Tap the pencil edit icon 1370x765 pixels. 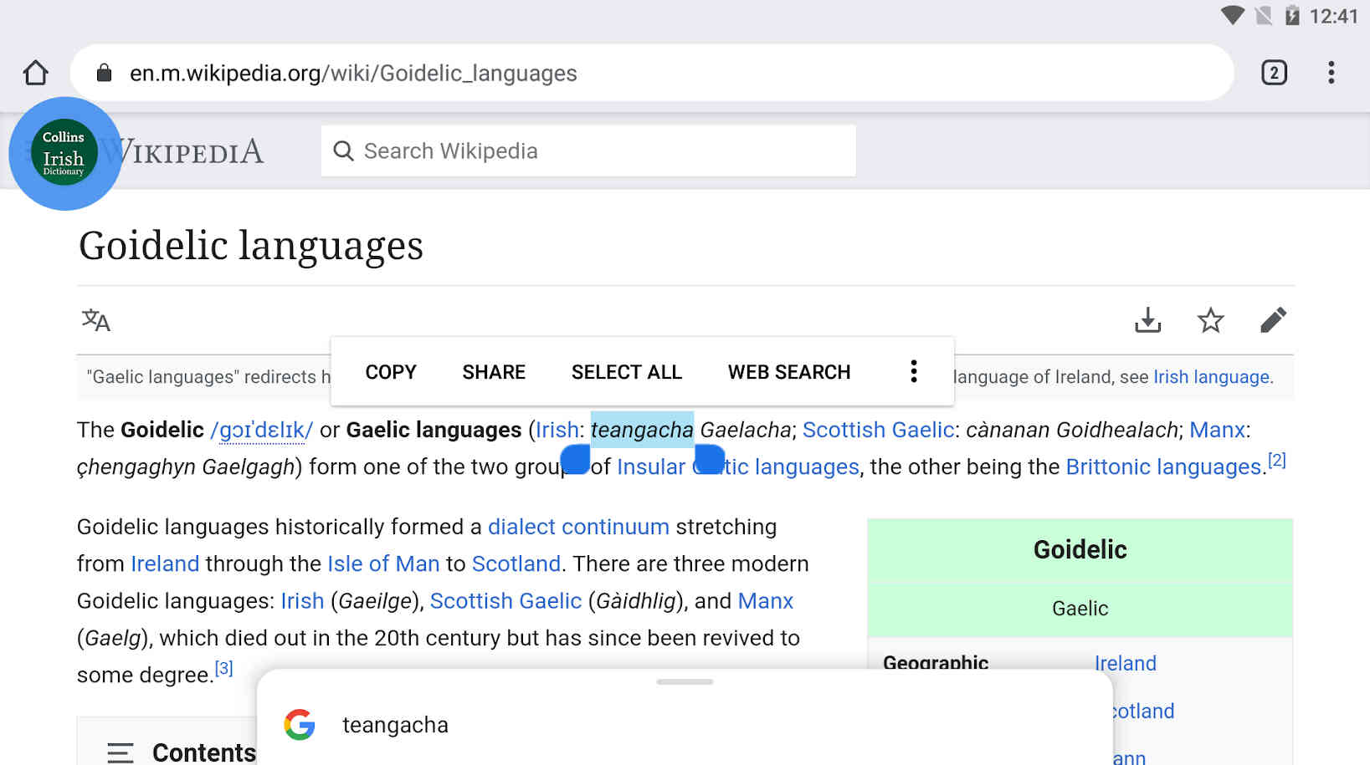click(1273, 320)
